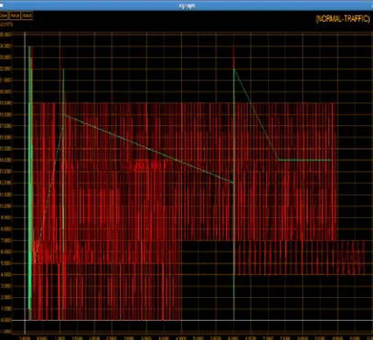Screen dimensions: 373x340
Task: Click the Close button in xgraph toolbar
Action: coord(4,16)
